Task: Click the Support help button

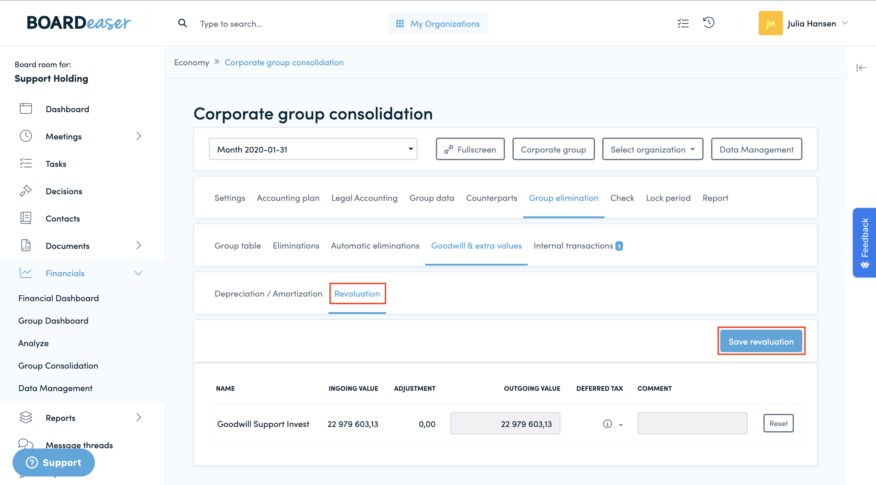Action: tap(54, 462)
